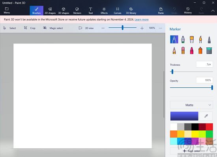Viewport: 217px width, 157px height.
Task: Select the Eraser tool
Action: (x=183, y=51)
